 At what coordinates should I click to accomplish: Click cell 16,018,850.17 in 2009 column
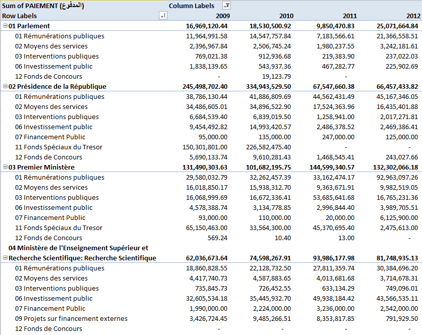pyautogui.click(x=207, y=188)
